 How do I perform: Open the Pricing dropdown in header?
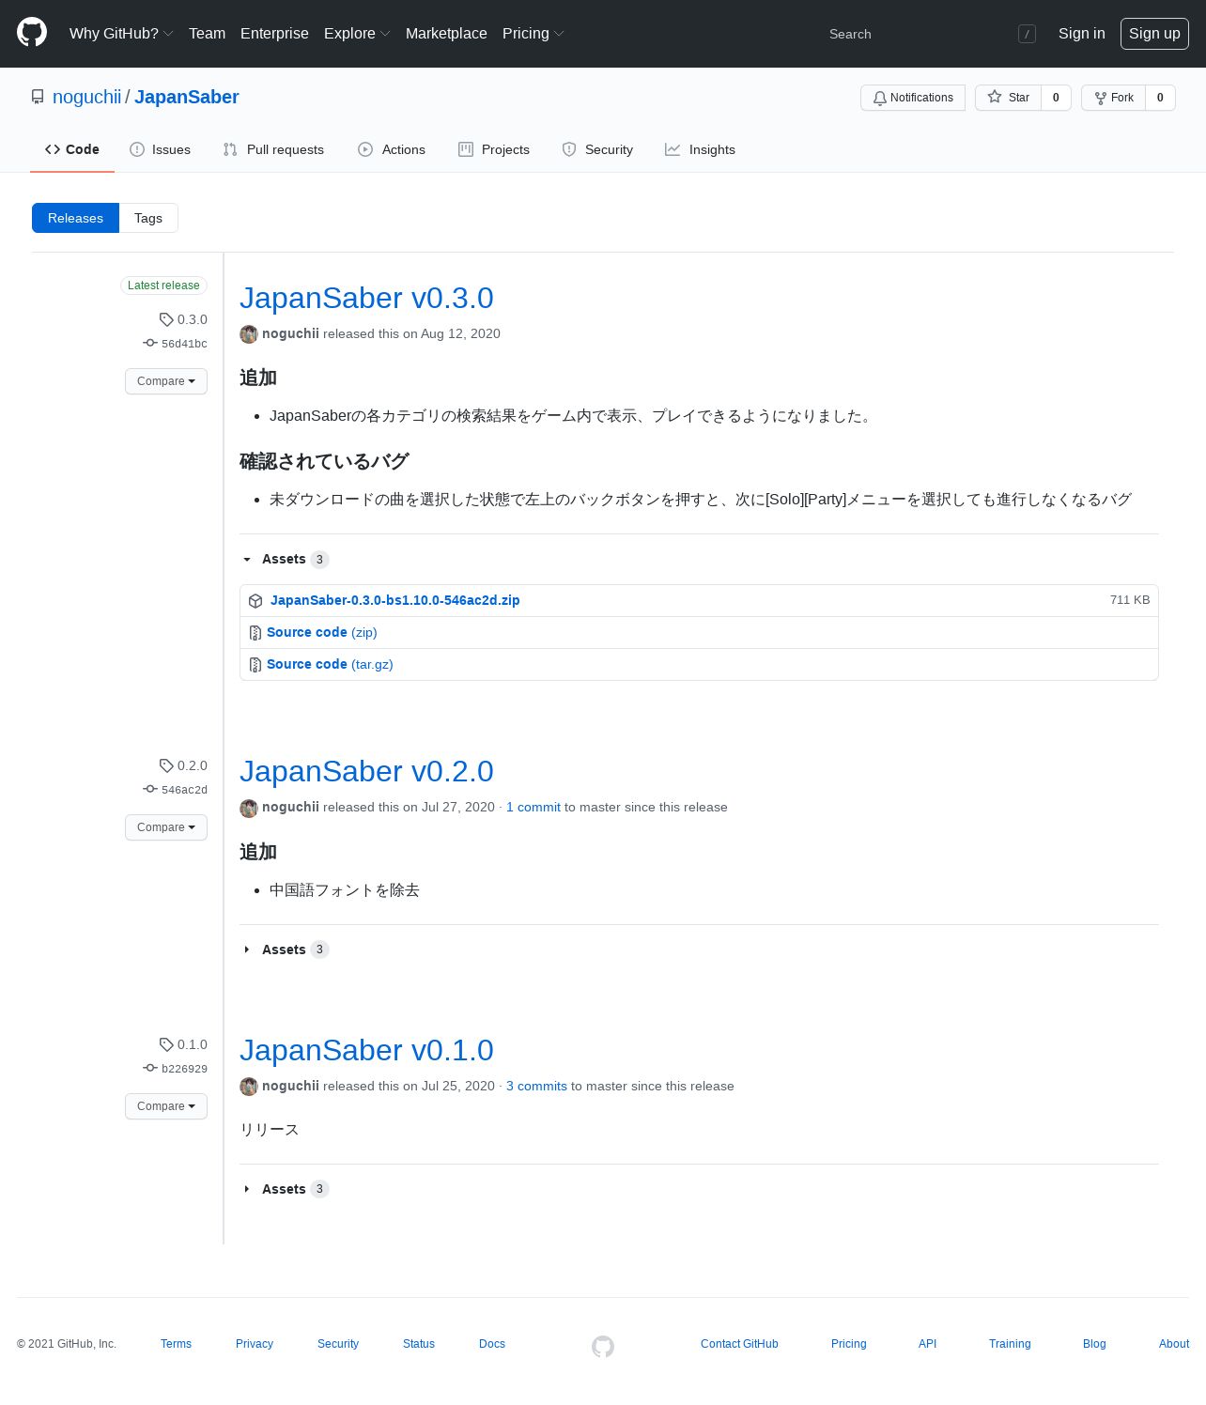point(533,33)
